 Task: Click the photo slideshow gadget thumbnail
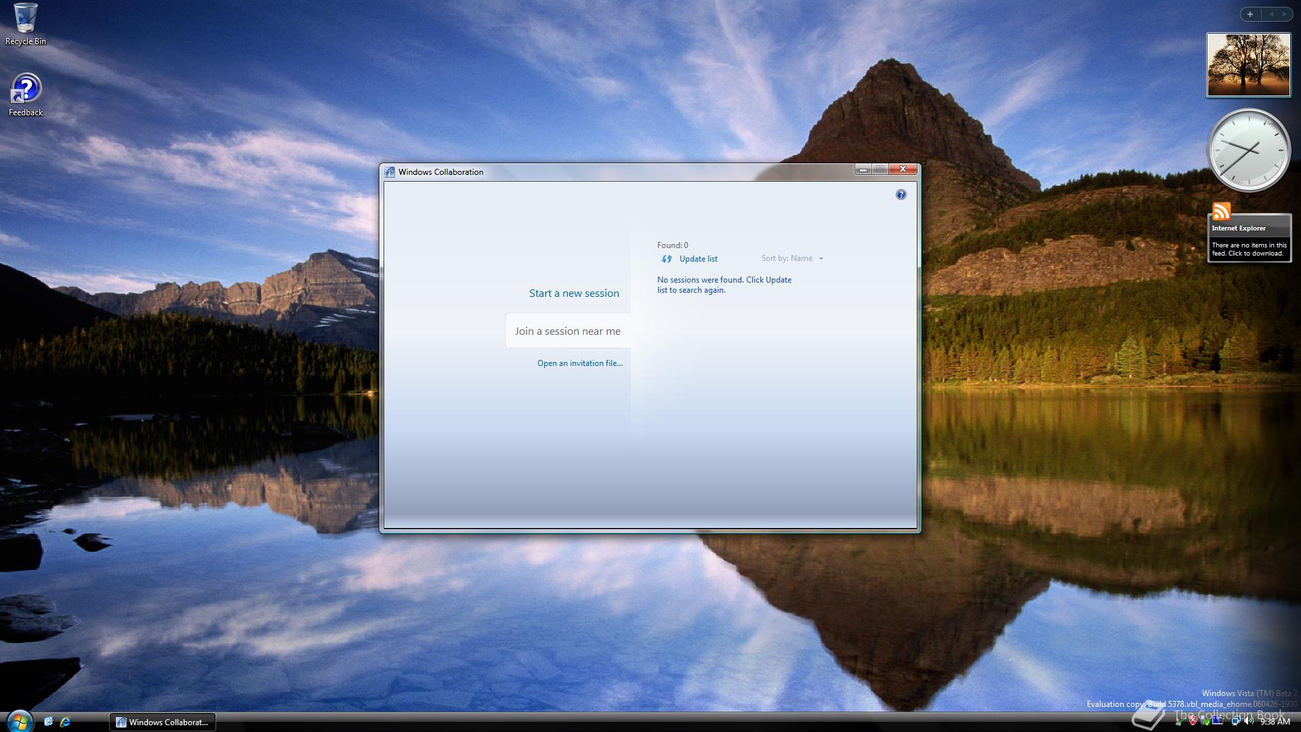click(1248, 64)
